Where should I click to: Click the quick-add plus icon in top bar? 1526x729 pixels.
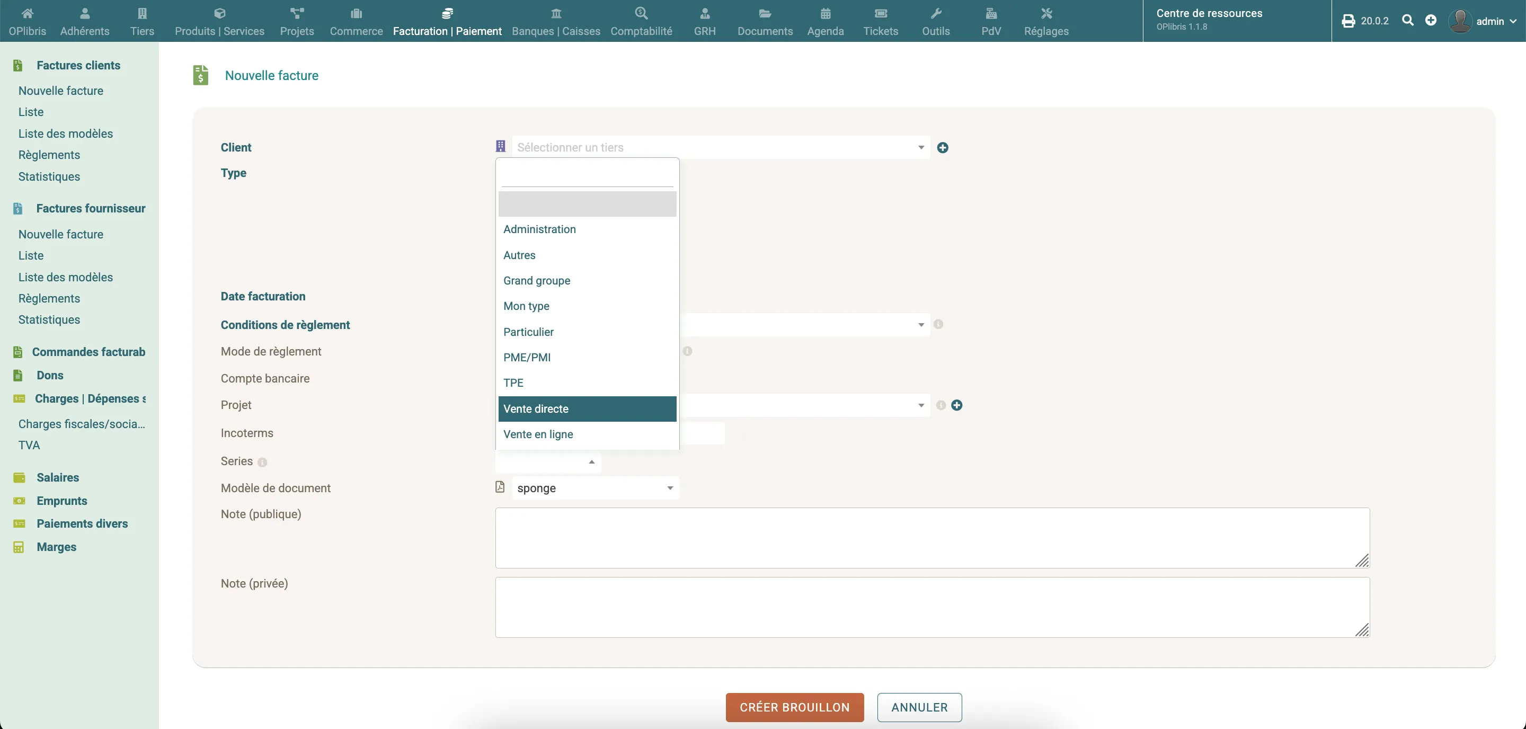click(1431, 21)
